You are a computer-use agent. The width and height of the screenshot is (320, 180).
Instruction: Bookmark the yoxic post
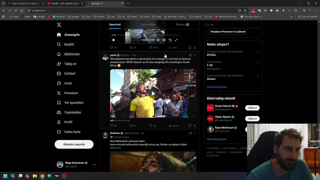click(190, 125)
